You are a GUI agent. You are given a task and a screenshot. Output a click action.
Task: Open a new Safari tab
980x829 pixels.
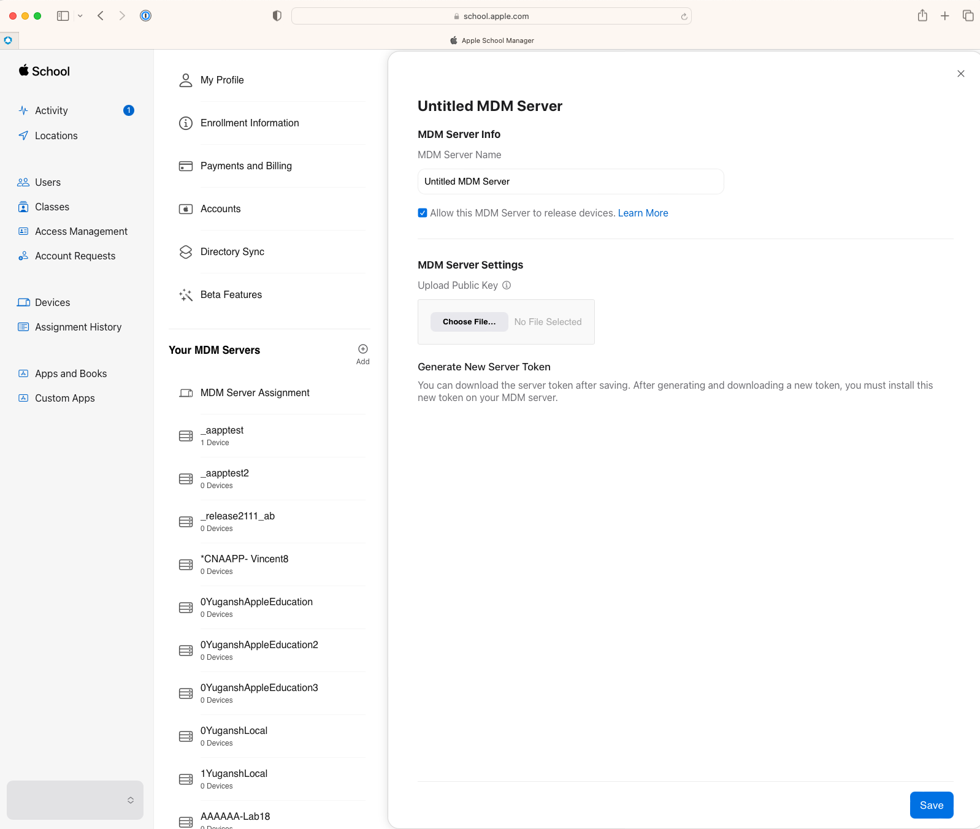click(945, 16)
